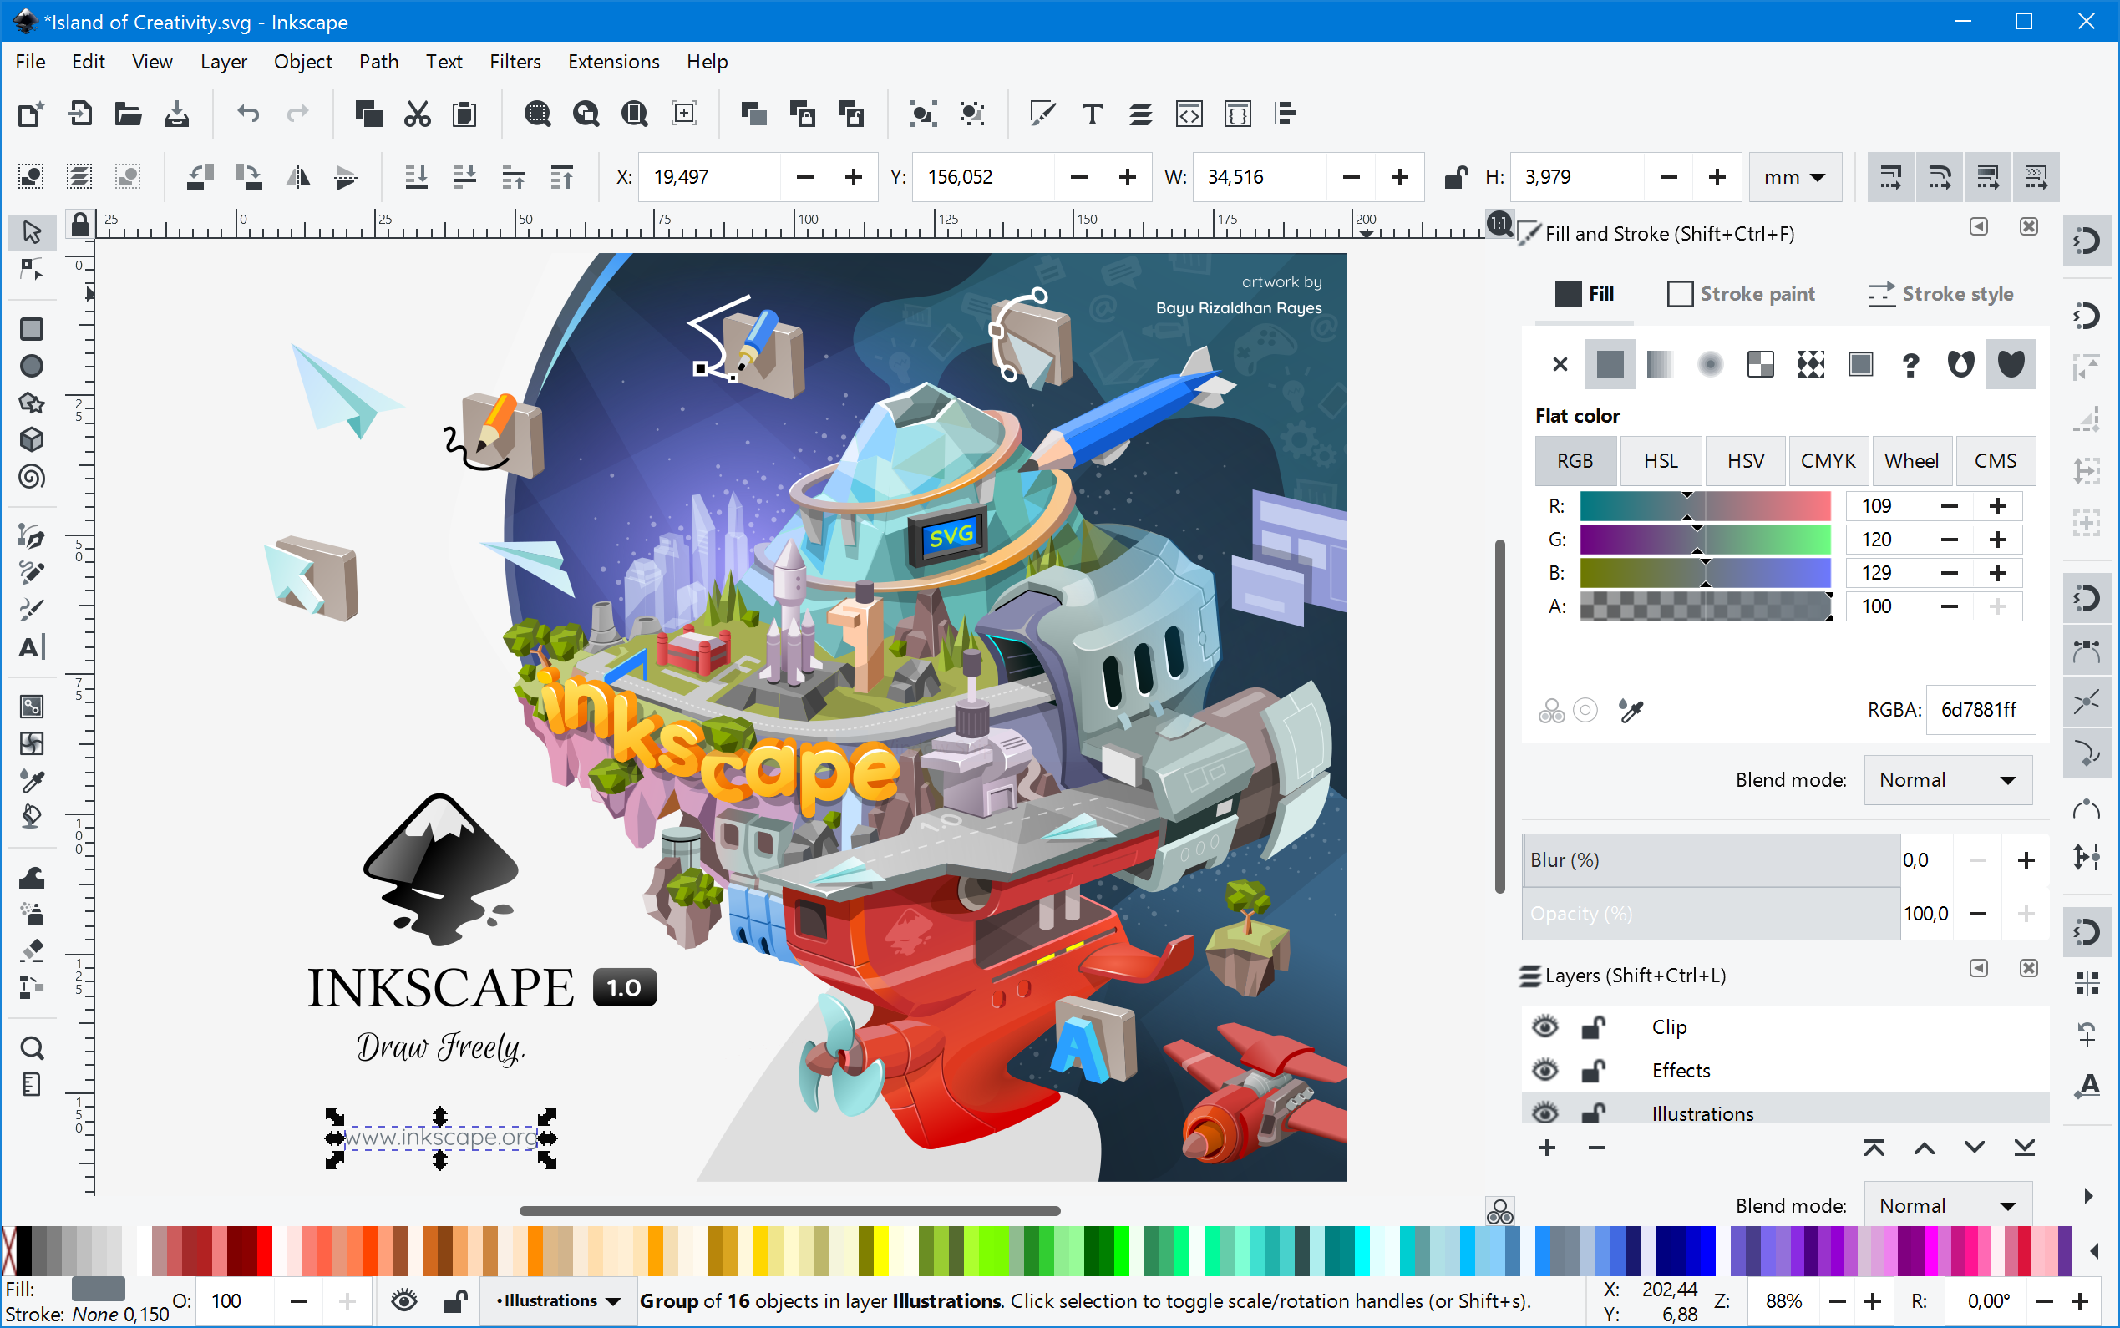Viewport: 2120px width, 1328px height.
Task: Toggle visibility of the Clip layer
Action: pos(1544,1026)
